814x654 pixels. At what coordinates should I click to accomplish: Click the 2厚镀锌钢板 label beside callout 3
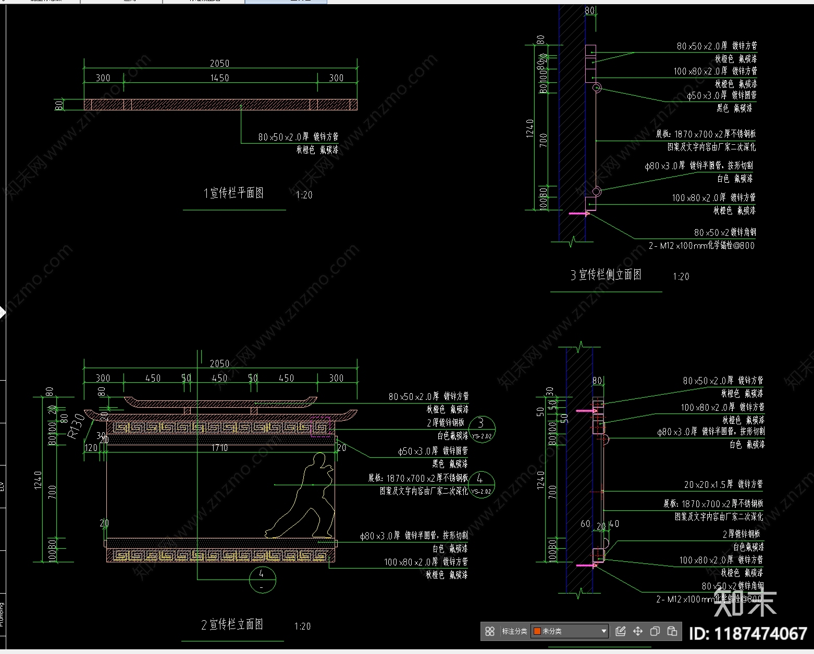coord(445,423)
